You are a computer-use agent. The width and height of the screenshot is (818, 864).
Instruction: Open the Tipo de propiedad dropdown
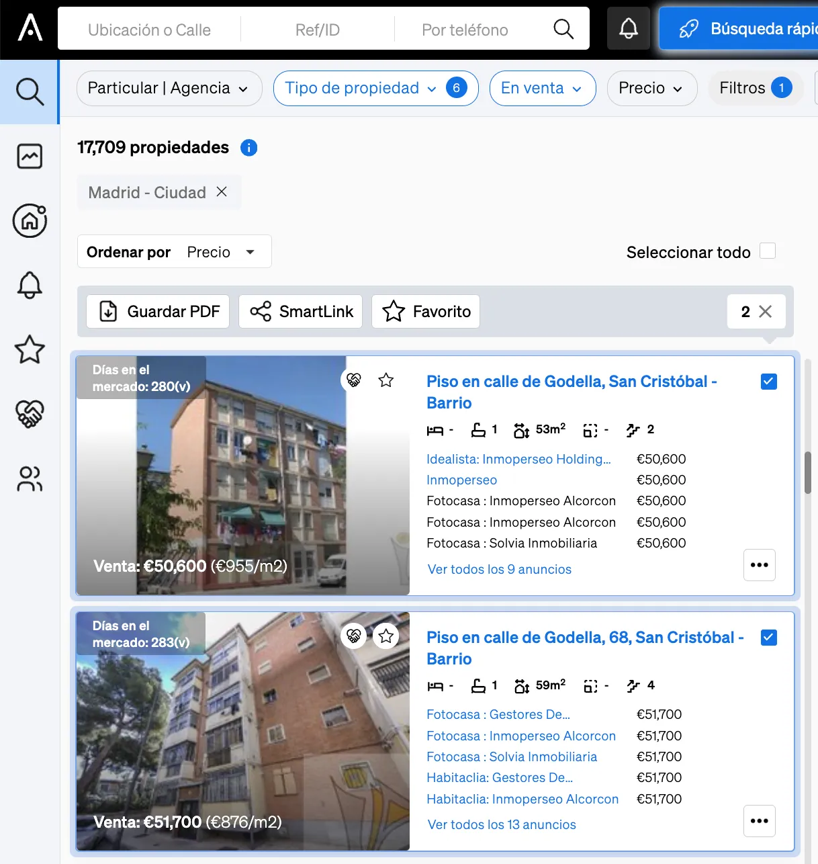[x=376, y=88]
